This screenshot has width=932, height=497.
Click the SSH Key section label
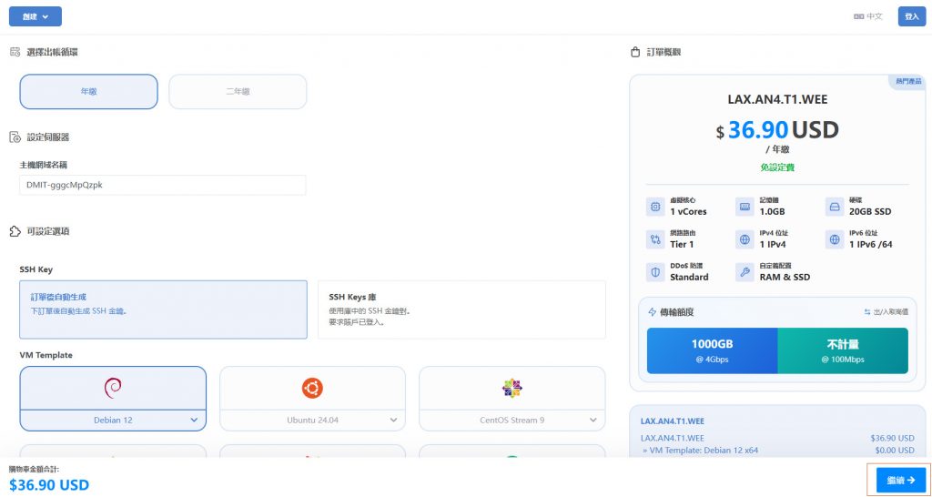point(35,269)
